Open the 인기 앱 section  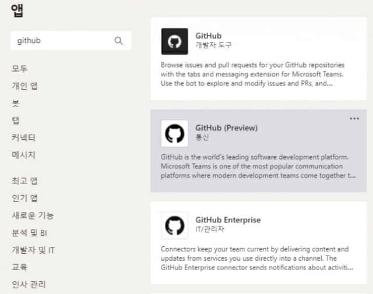pyautogui.click(x=24, y=198)
